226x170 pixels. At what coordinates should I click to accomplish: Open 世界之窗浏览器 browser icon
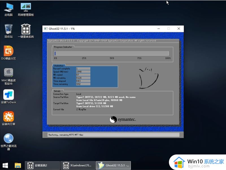[8, 142]
